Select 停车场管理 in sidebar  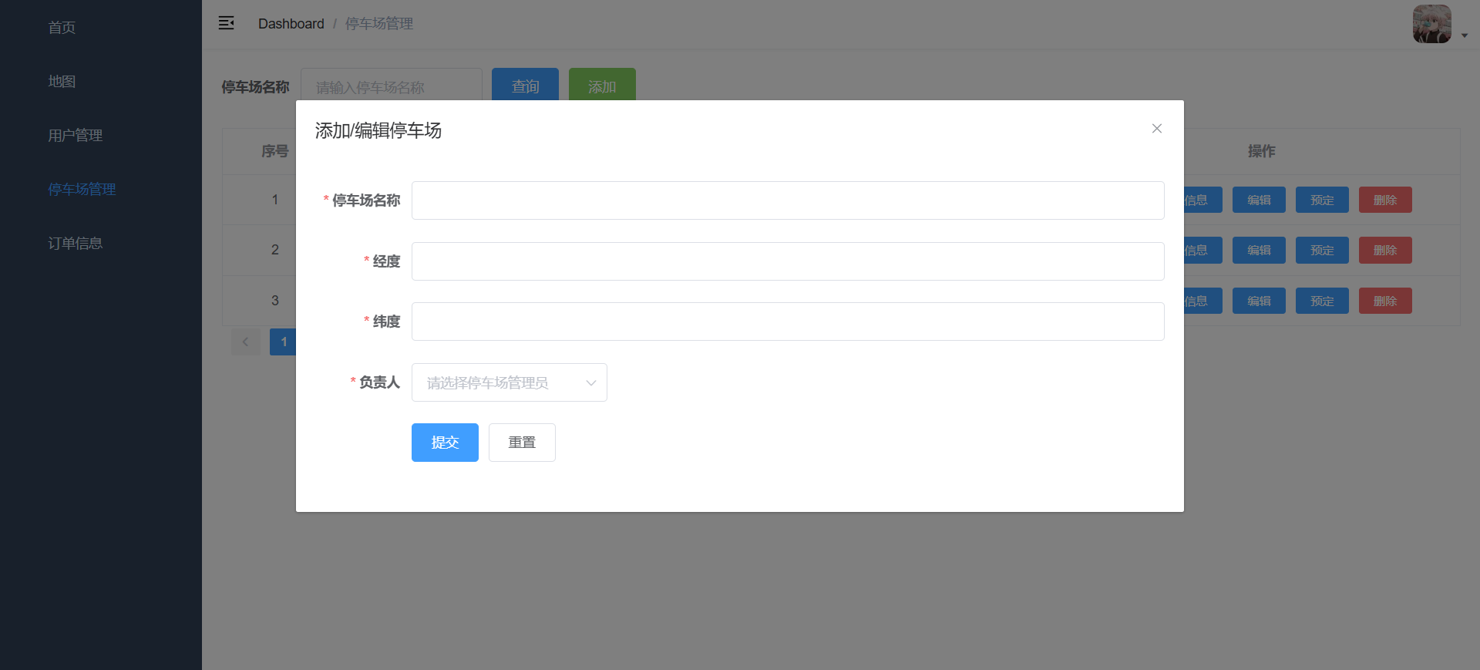[82, 190]
